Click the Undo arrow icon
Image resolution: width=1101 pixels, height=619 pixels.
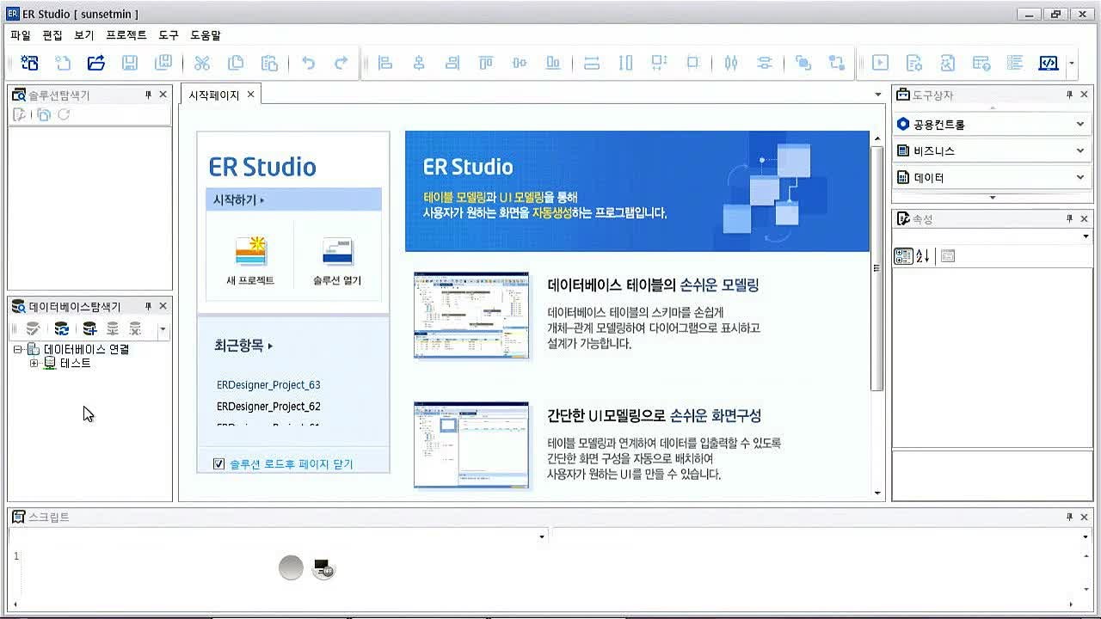[x=308, y=63]
